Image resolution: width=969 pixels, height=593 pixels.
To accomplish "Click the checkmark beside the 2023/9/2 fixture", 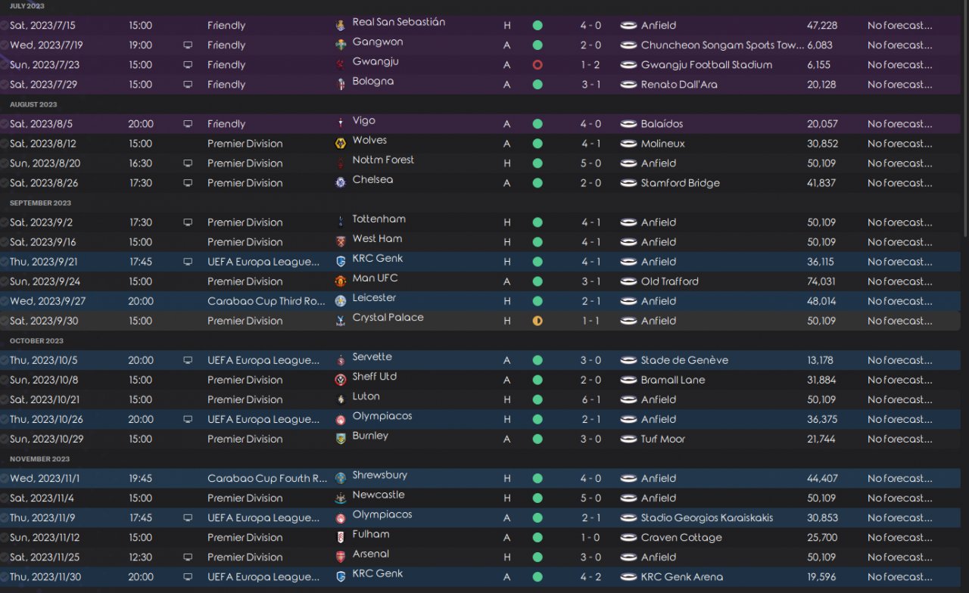I will pyautogui.click(x=5, y=222).
